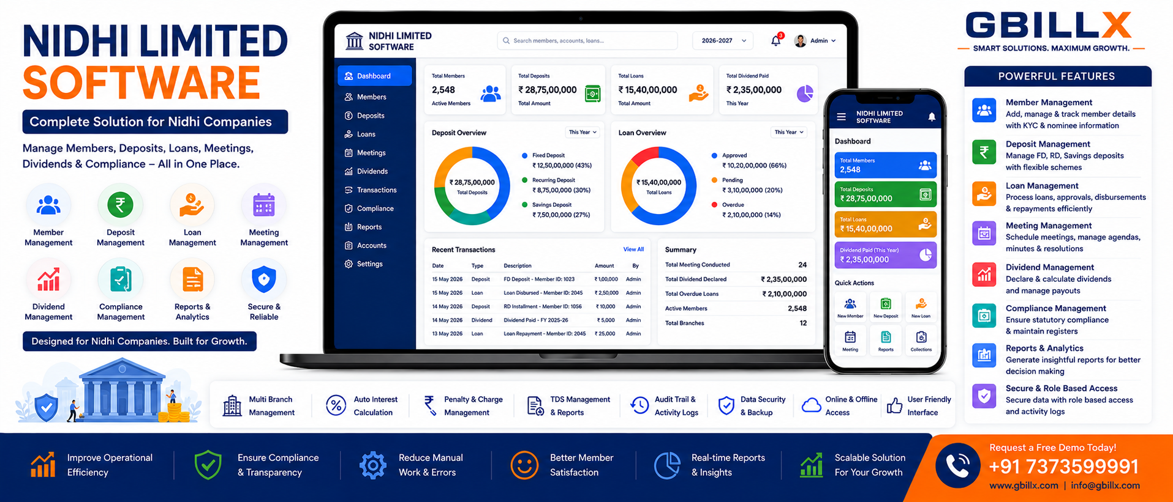Click the Meeting Management calendar icon on left

[264, 205]
